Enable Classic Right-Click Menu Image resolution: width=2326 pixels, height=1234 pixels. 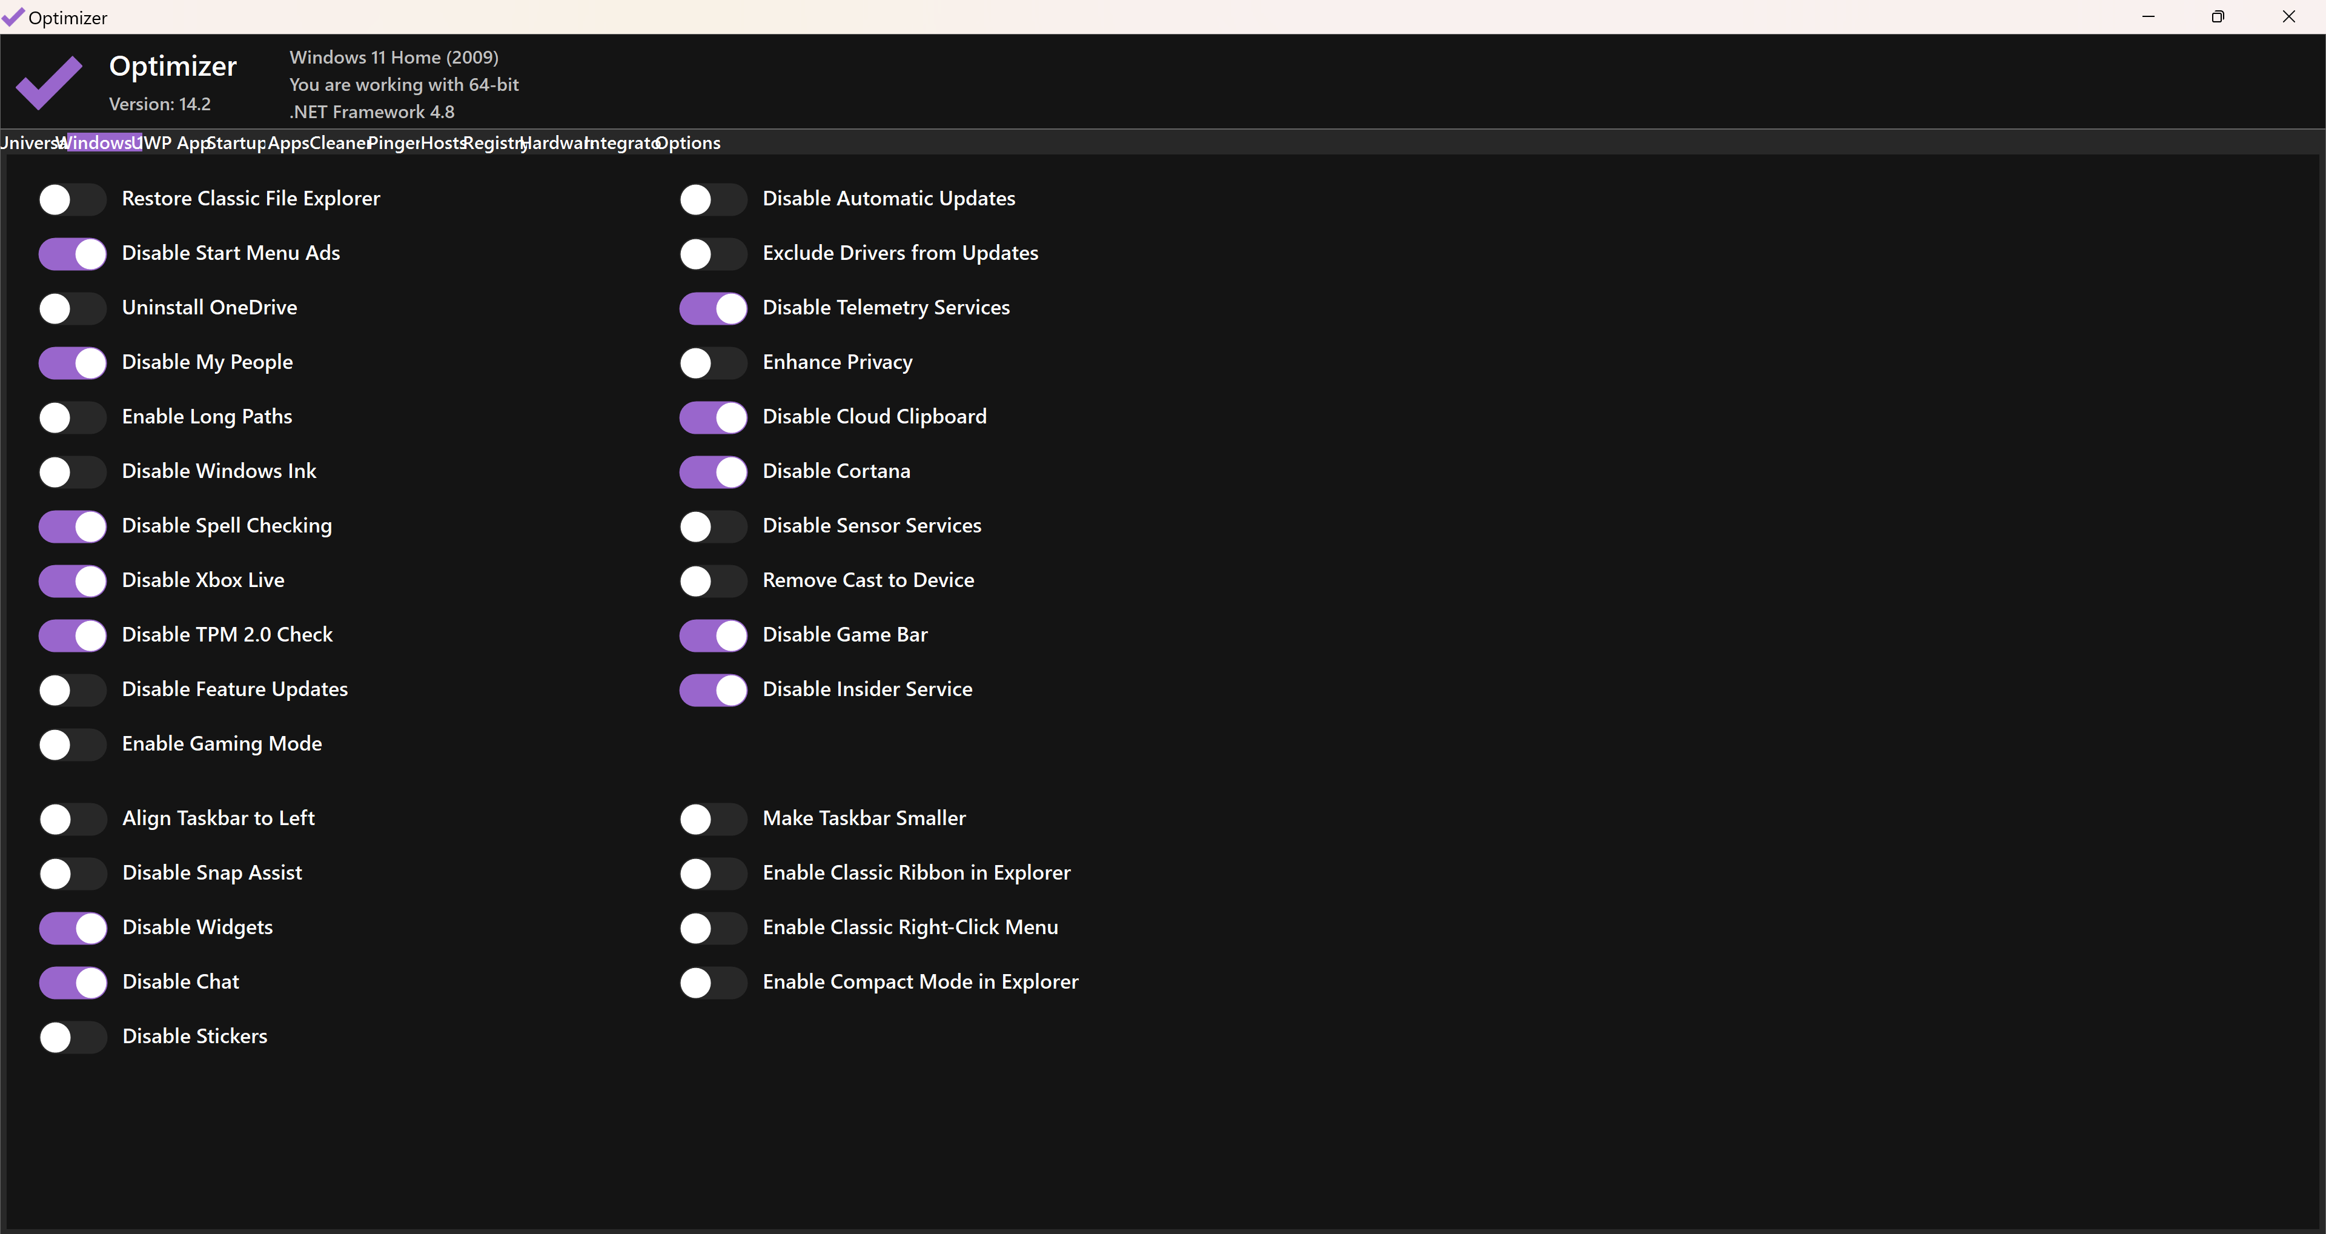coord(712,929)
